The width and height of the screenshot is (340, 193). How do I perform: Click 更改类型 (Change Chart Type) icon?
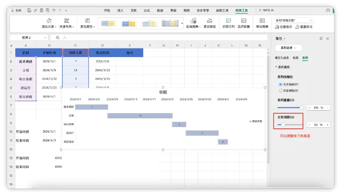pos(209,23)
